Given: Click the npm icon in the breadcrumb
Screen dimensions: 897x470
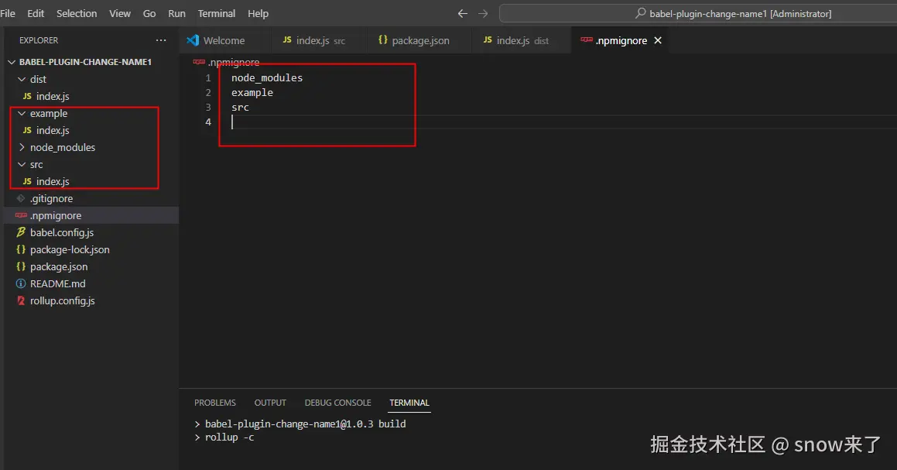Looking at the screenshot, I should pos(199,62).
